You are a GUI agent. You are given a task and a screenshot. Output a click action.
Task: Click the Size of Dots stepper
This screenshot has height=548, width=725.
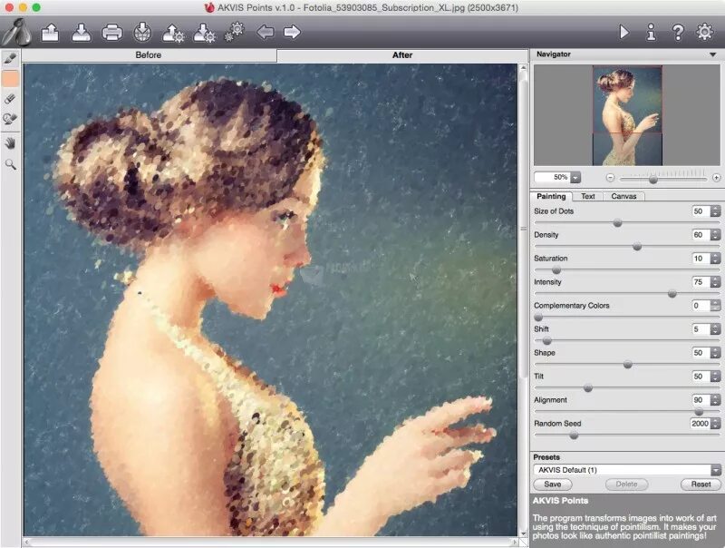pyautogui.click(x=715, y=211)
